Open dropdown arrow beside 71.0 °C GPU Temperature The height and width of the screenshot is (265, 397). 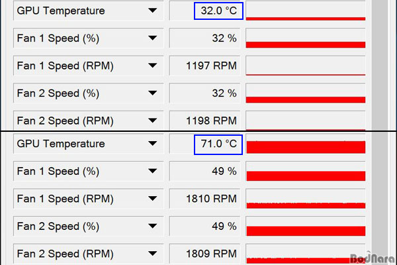point(153,144)
